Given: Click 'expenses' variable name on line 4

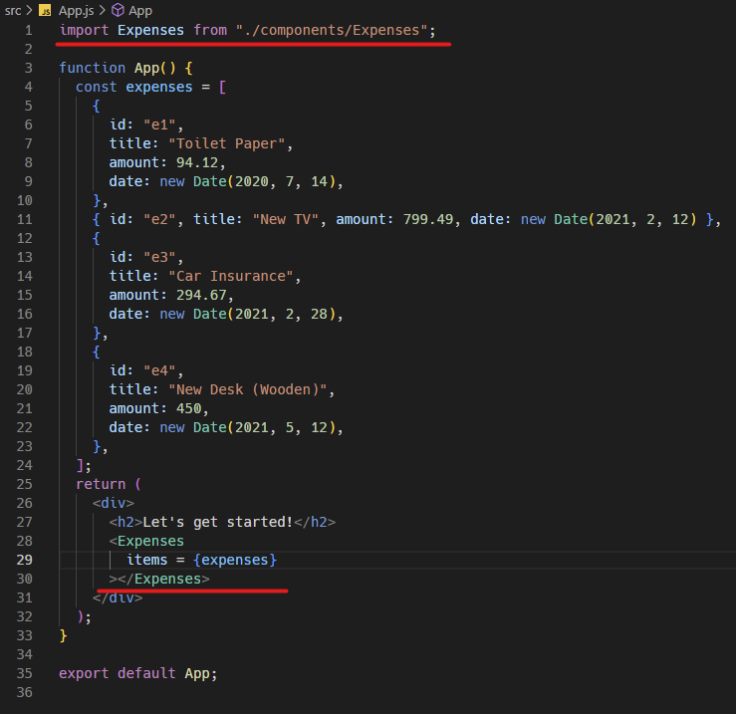Looking at the screenshot, I should click(159, 88).
